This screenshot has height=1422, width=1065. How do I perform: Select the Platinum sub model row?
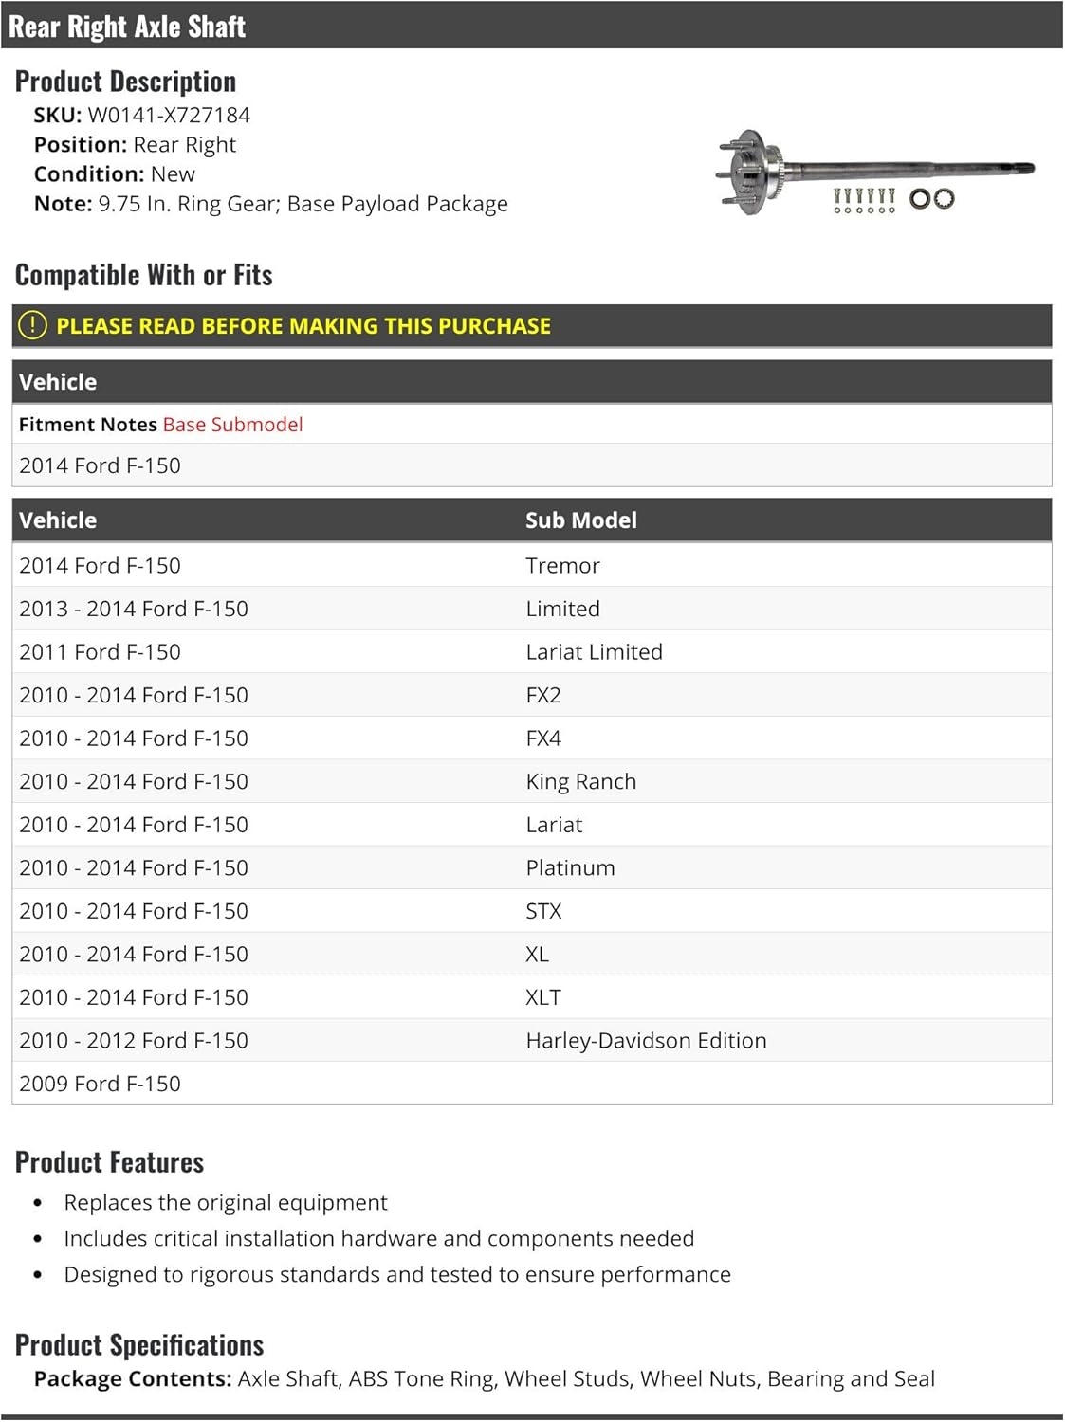point(532,867)
